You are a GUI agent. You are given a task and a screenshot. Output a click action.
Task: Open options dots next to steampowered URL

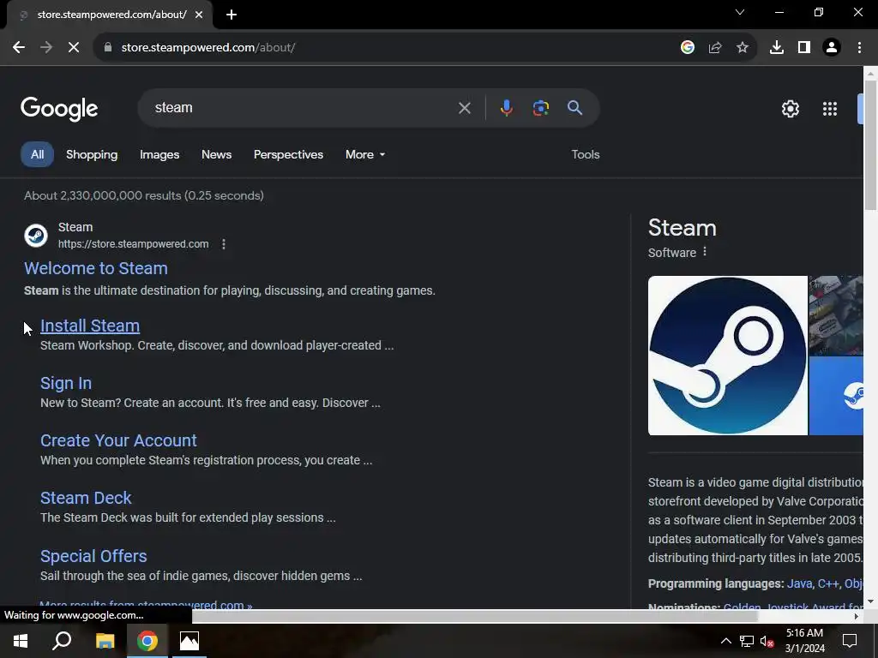[x=224, y=244]
